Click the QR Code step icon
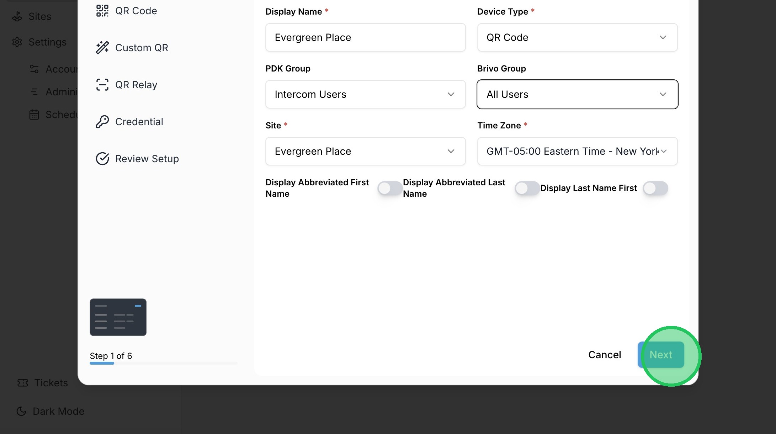Viewport: 776px width, 434px height. [102, 11]
